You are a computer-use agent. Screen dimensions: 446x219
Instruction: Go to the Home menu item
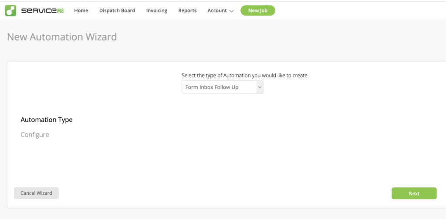81,10
